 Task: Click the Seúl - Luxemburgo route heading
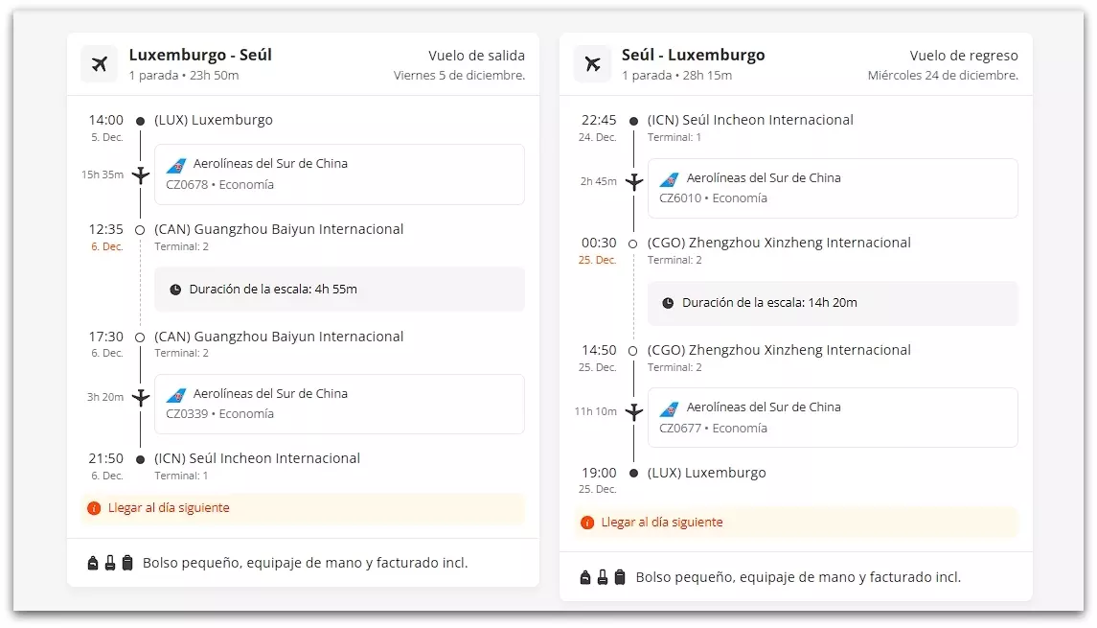pos(693,55)
